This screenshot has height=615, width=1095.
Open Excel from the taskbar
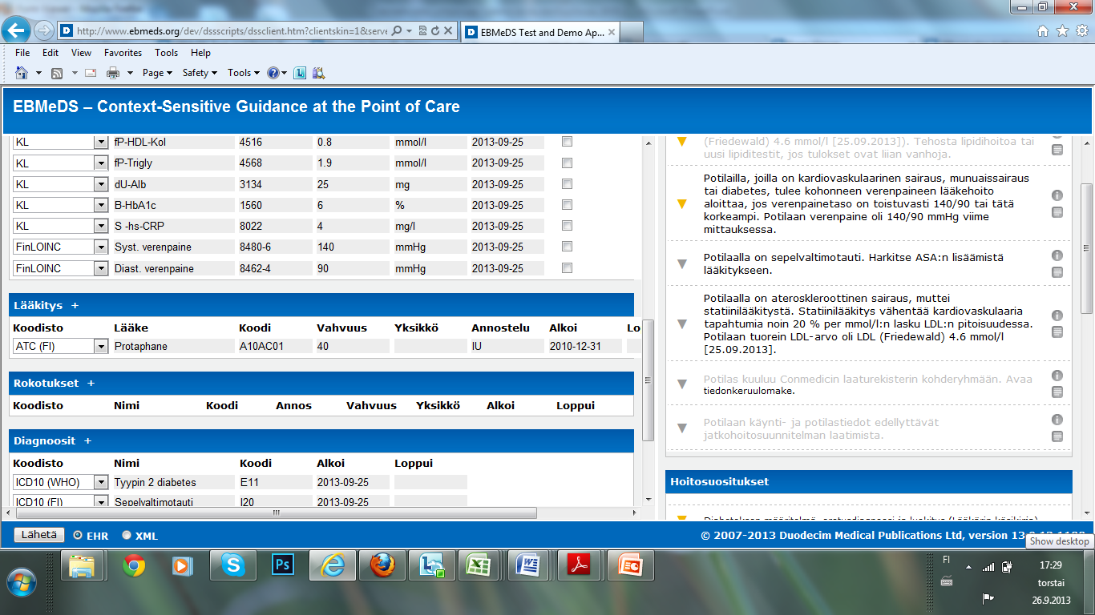479,566
